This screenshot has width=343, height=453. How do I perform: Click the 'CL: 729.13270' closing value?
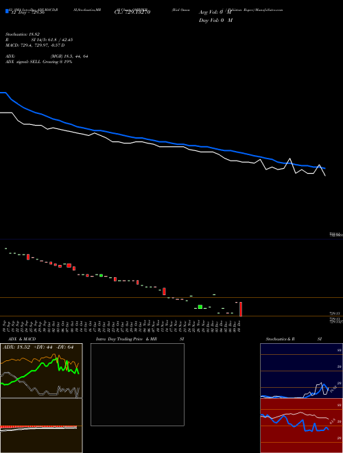coord(132,12)
